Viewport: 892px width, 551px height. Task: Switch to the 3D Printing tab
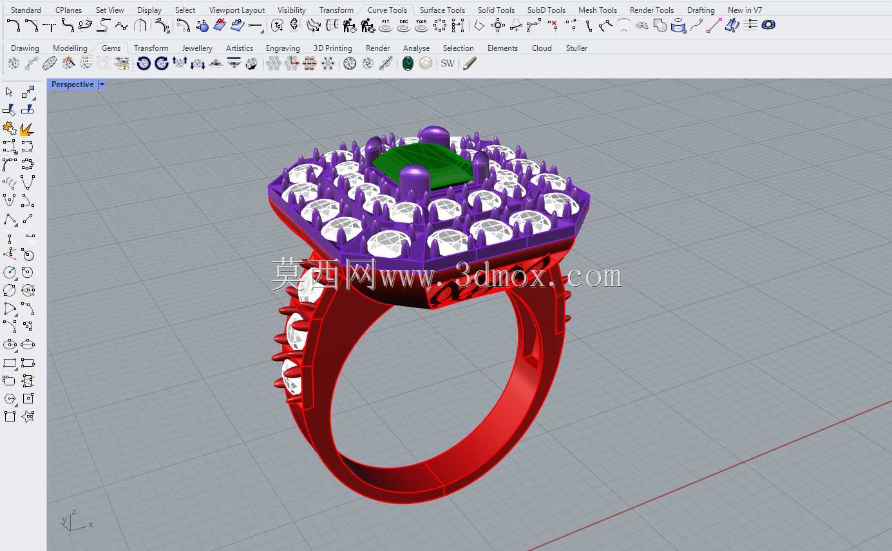tap(333, 48)
